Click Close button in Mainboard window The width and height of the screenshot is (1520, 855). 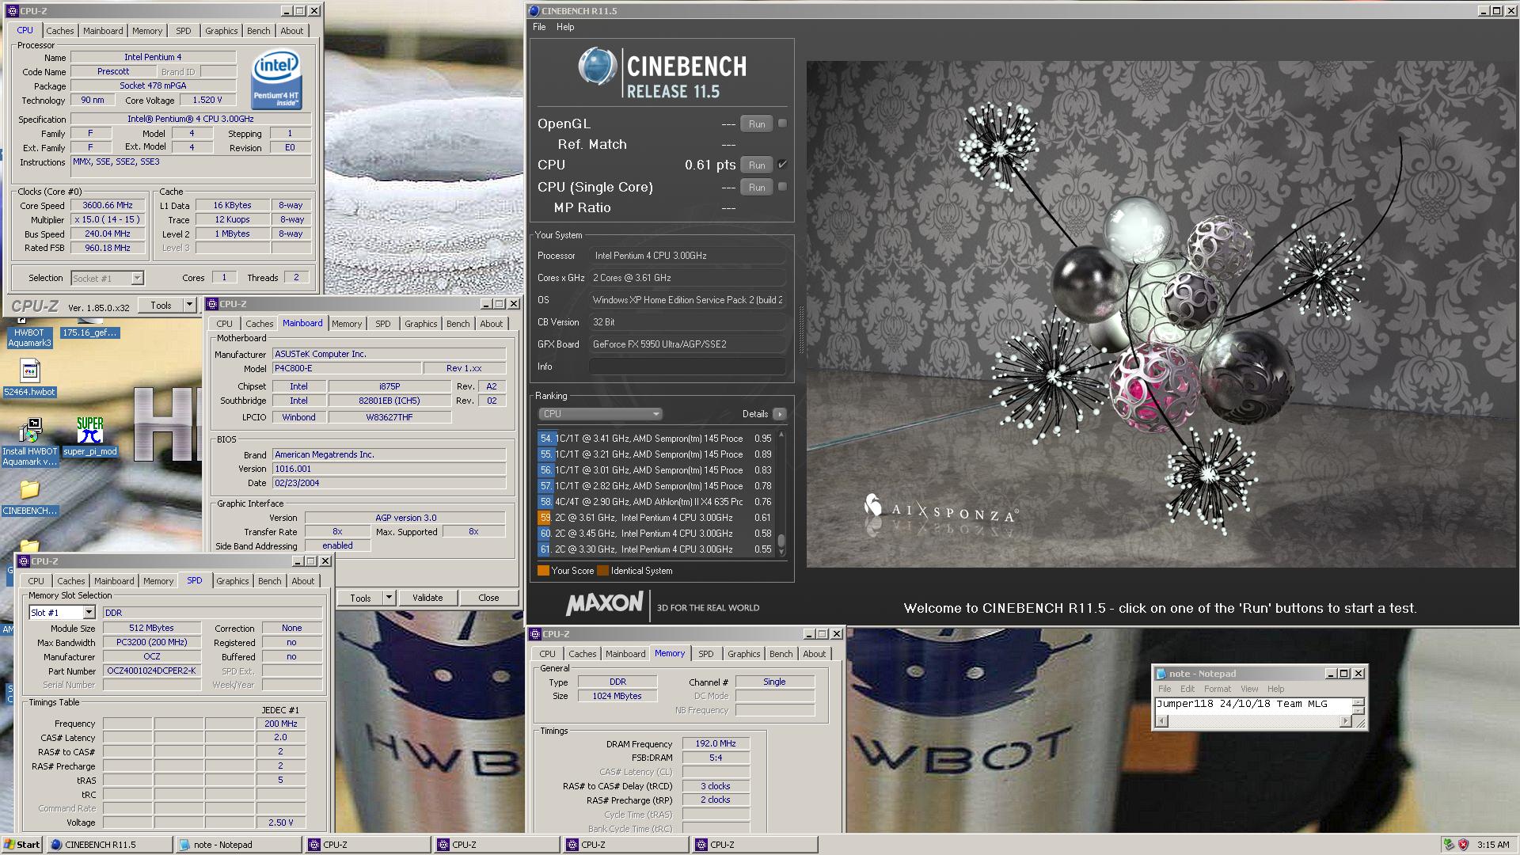488,598
